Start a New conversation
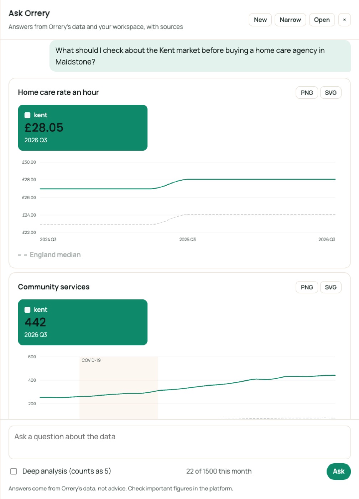Screen dimensions: 359x499 260,20
